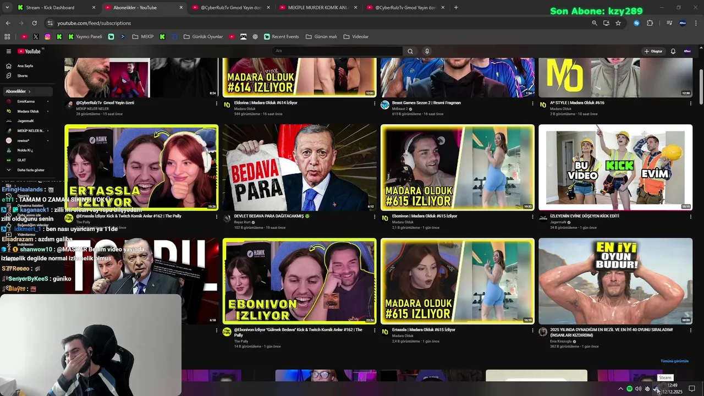Play BEDAVA PARA video thumbnail
704x396 pixels.
point(299,167)
